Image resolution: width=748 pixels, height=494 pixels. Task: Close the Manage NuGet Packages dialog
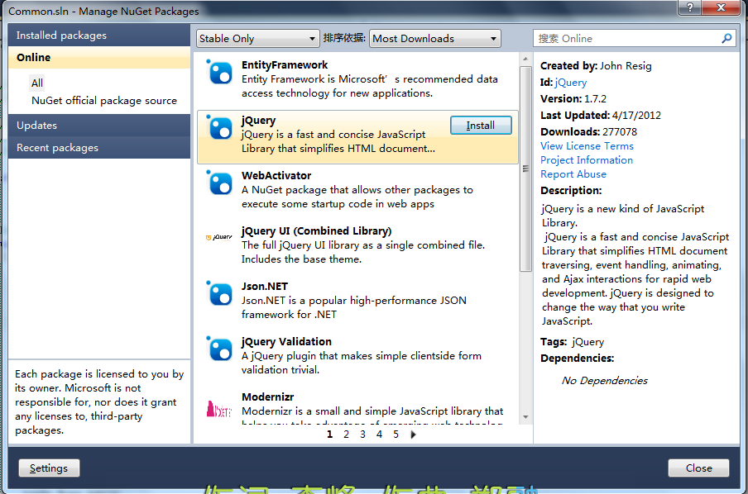point(699,468)
